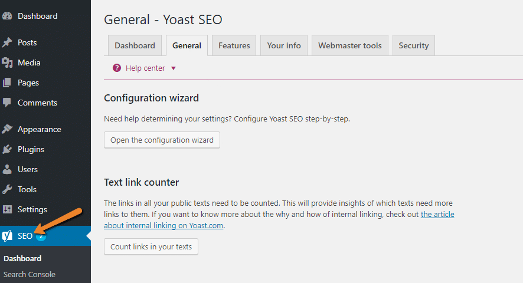Follow the internal linking article link
523x283 pixels.
[279, 220]
